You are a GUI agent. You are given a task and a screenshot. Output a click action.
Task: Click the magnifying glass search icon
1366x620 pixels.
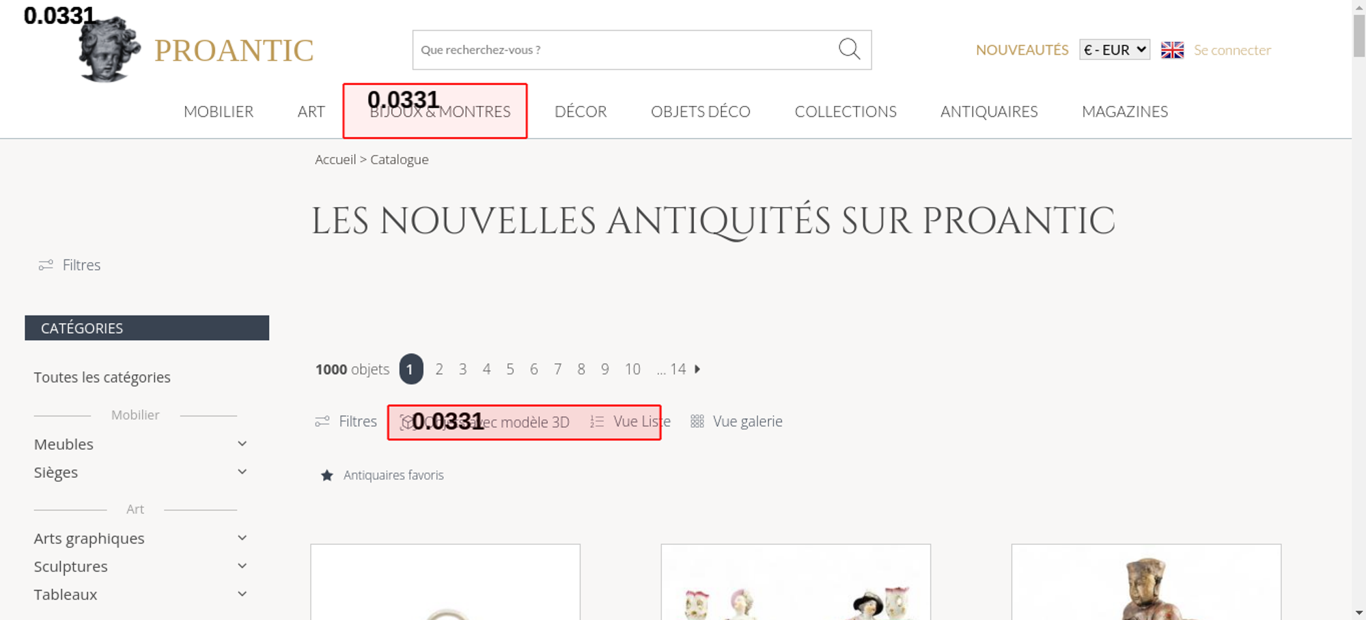point(849,49)
